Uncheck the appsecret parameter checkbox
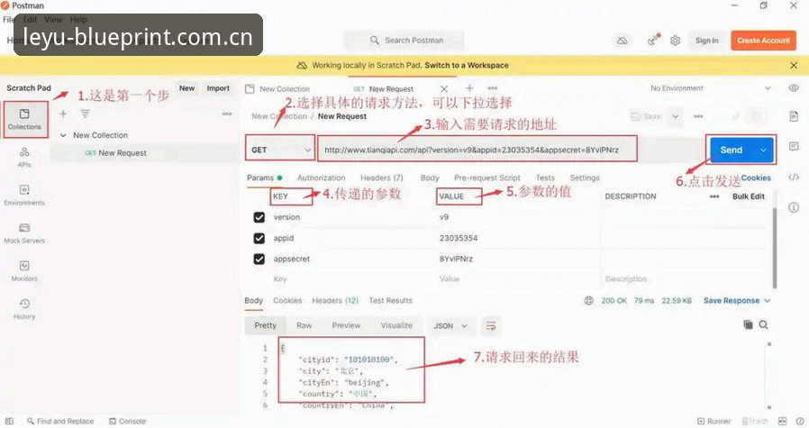Image resolution: width=809 pixels, height=428 pixels. click(259, 259)
